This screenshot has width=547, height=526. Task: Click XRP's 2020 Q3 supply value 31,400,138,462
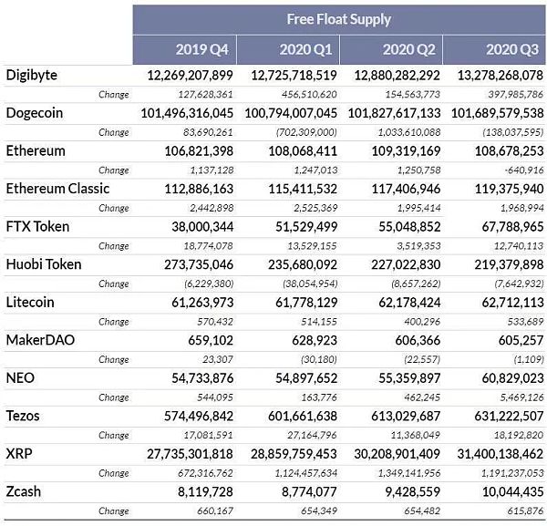[x=499, y=454]
